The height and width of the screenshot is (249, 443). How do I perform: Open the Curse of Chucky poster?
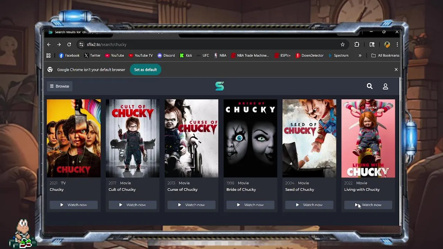[x=191, y=138]
